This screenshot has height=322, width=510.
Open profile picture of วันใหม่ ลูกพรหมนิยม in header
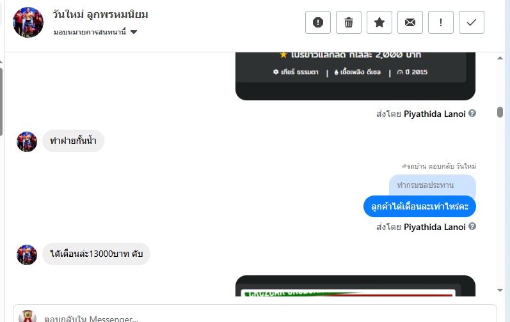point(28,22)
